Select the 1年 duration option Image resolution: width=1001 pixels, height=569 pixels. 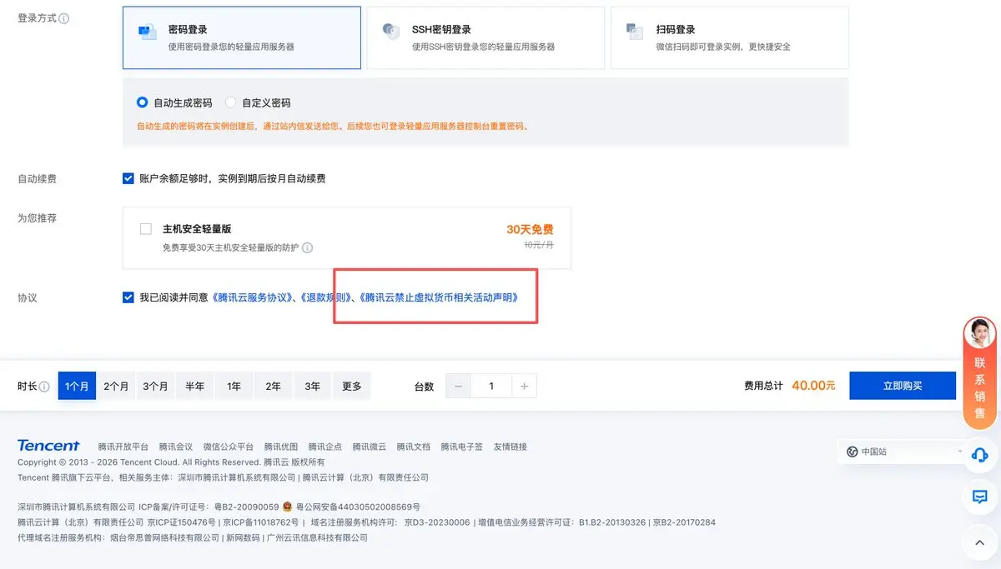tap(234, 387)
